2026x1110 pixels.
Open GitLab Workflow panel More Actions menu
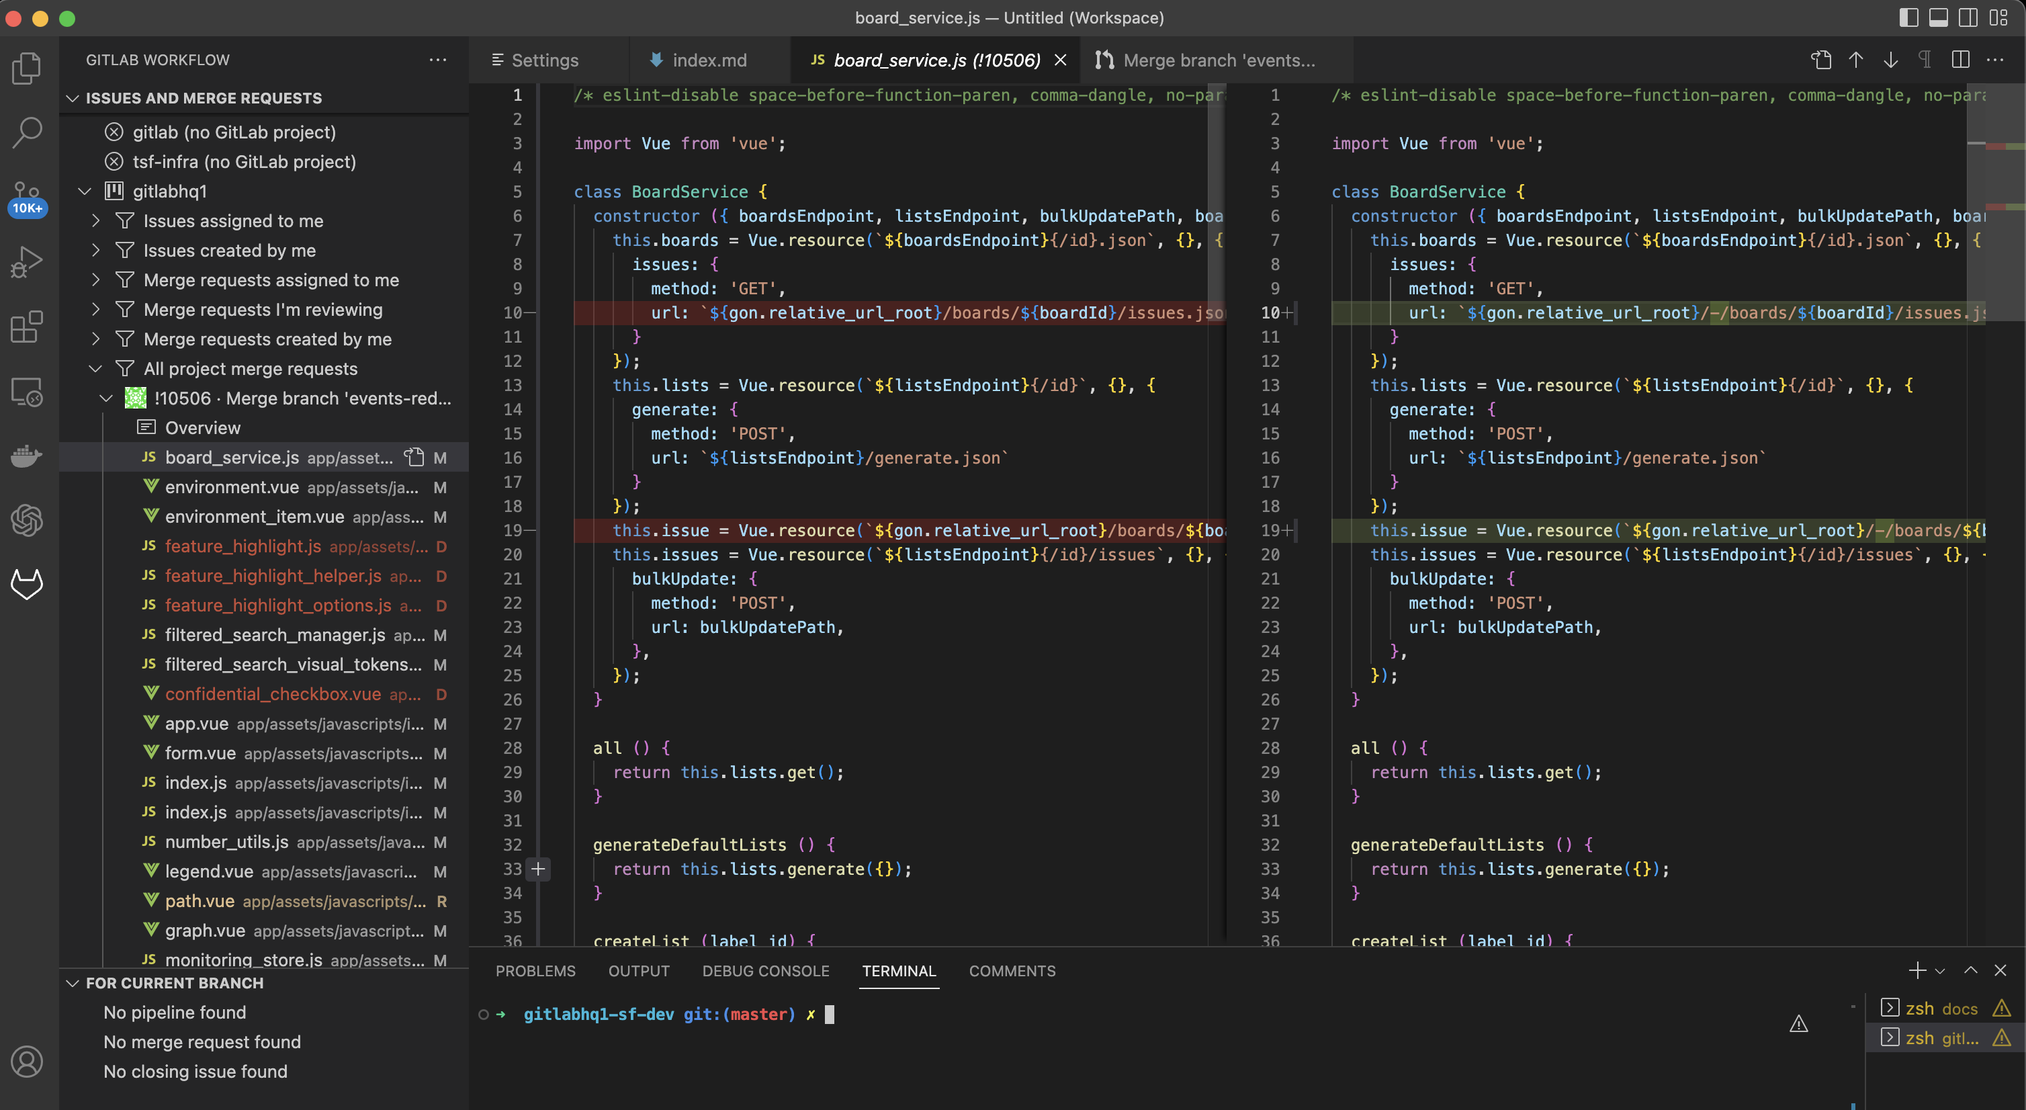tap(438, 60)
